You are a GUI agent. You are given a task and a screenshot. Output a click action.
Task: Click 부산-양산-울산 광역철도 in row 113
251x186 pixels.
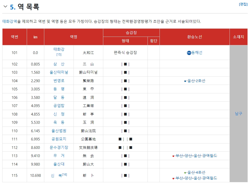(x=196, y=156)
